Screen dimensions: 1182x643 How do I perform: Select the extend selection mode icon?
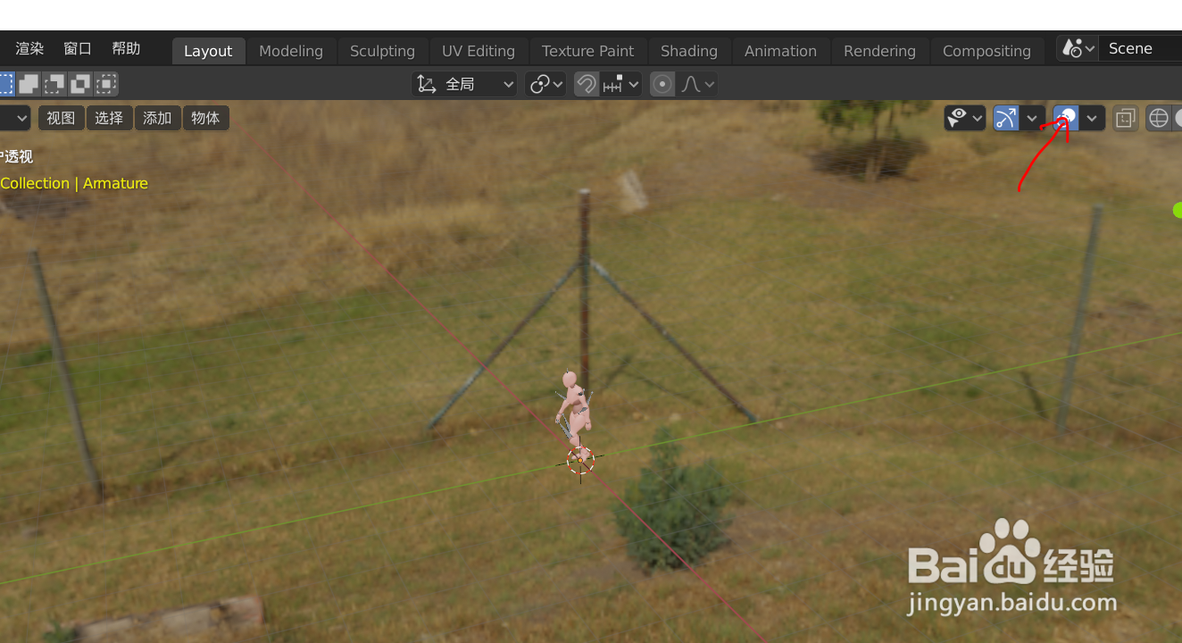[x=29, y=84]
